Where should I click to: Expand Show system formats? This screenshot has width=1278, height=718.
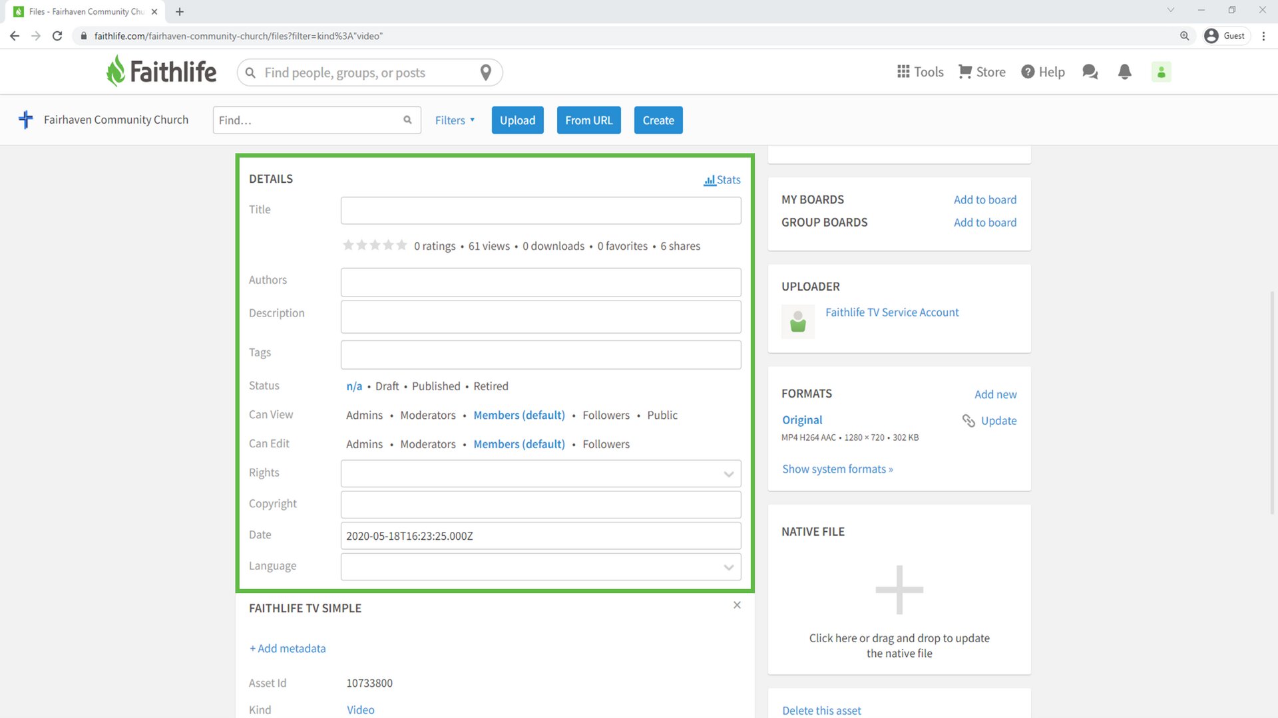click(x=837, y=469)
